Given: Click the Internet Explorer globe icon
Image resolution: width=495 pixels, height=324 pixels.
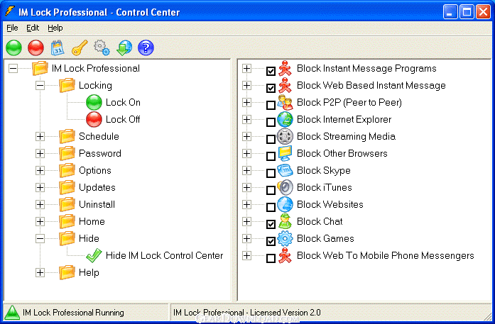Looking at the screenshot, I should point(285,119).
